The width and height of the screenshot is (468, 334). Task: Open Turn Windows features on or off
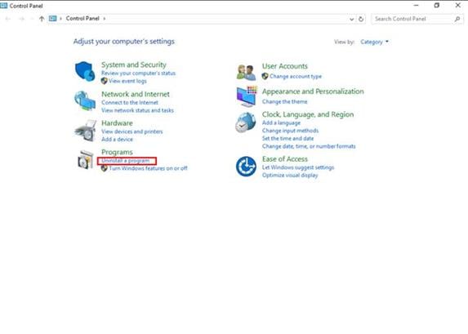(148, 168)
